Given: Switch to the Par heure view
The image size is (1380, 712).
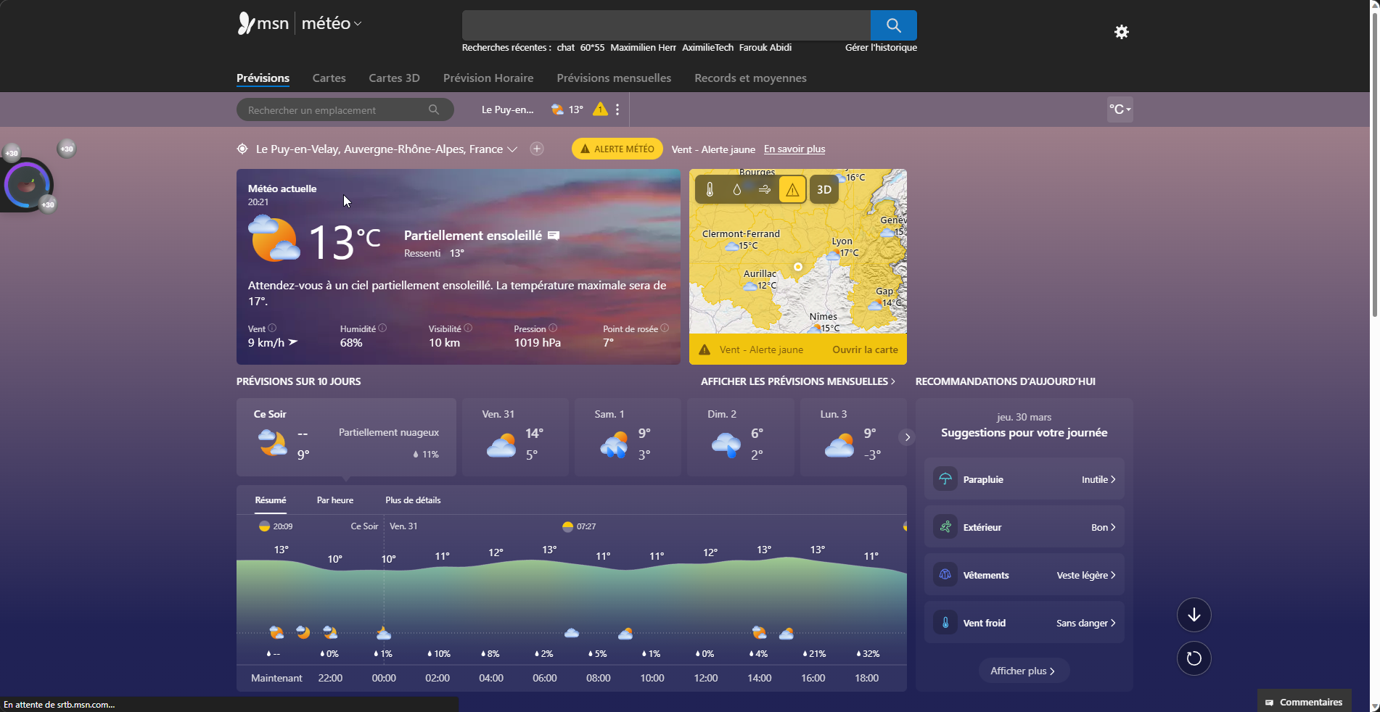Looking at the screenshot, I should (x=335, y=500).
